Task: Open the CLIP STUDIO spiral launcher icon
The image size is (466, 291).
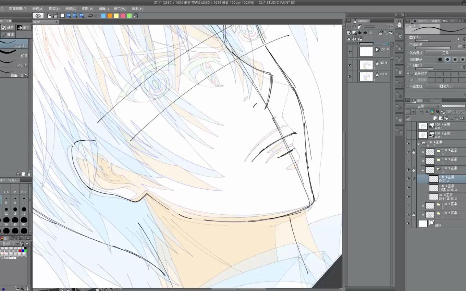Action: click(x=38, y=16)
